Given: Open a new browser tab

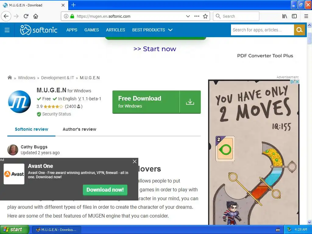Looking at the screenshot, I should click(x=73, y=5).
